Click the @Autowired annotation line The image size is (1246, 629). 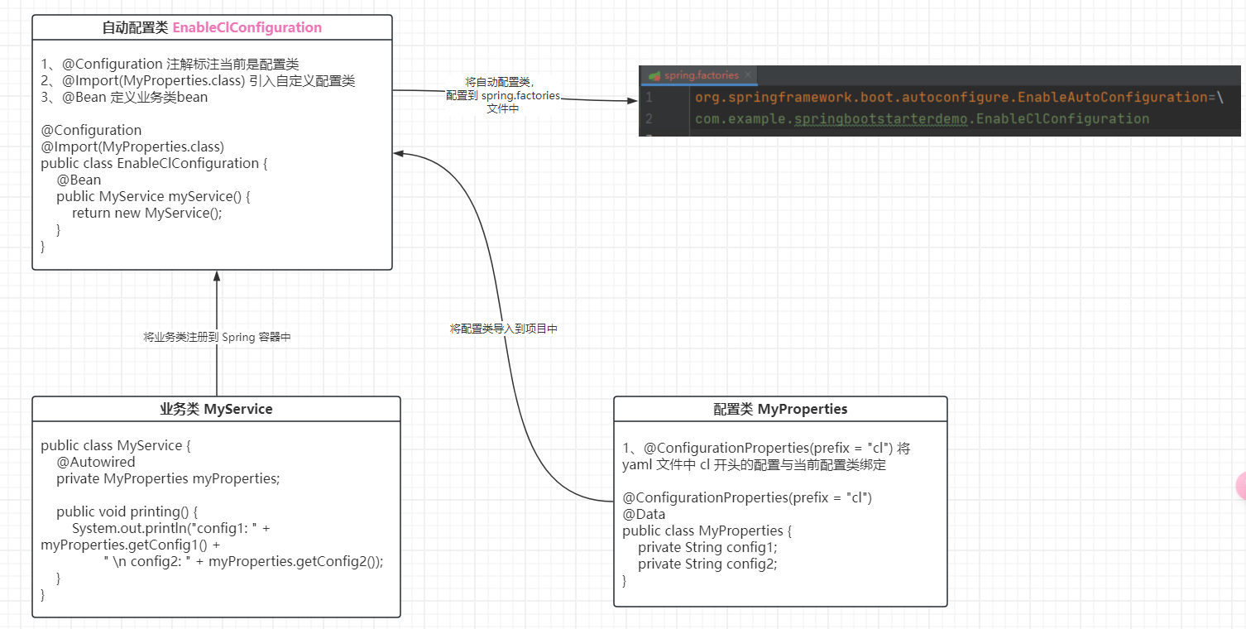tap(96, 462)
